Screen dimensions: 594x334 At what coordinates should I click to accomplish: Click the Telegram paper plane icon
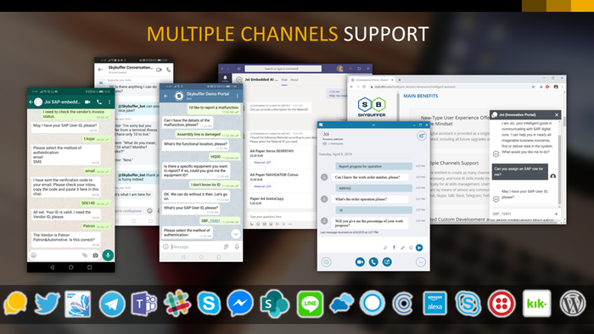pyautogui.click(x=112, y=303)
